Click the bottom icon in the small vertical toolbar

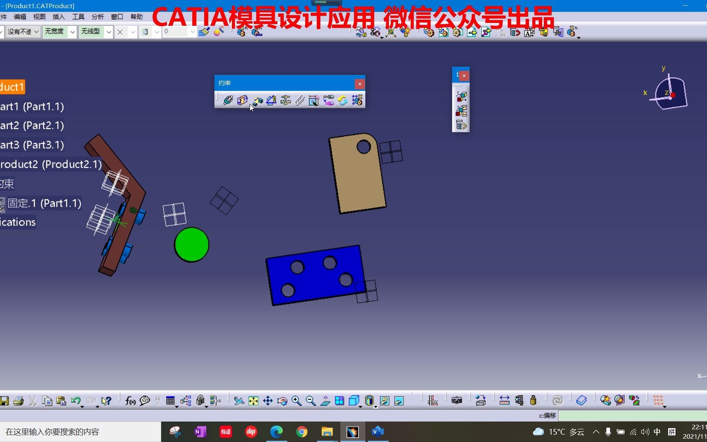(x=462, y=125)
